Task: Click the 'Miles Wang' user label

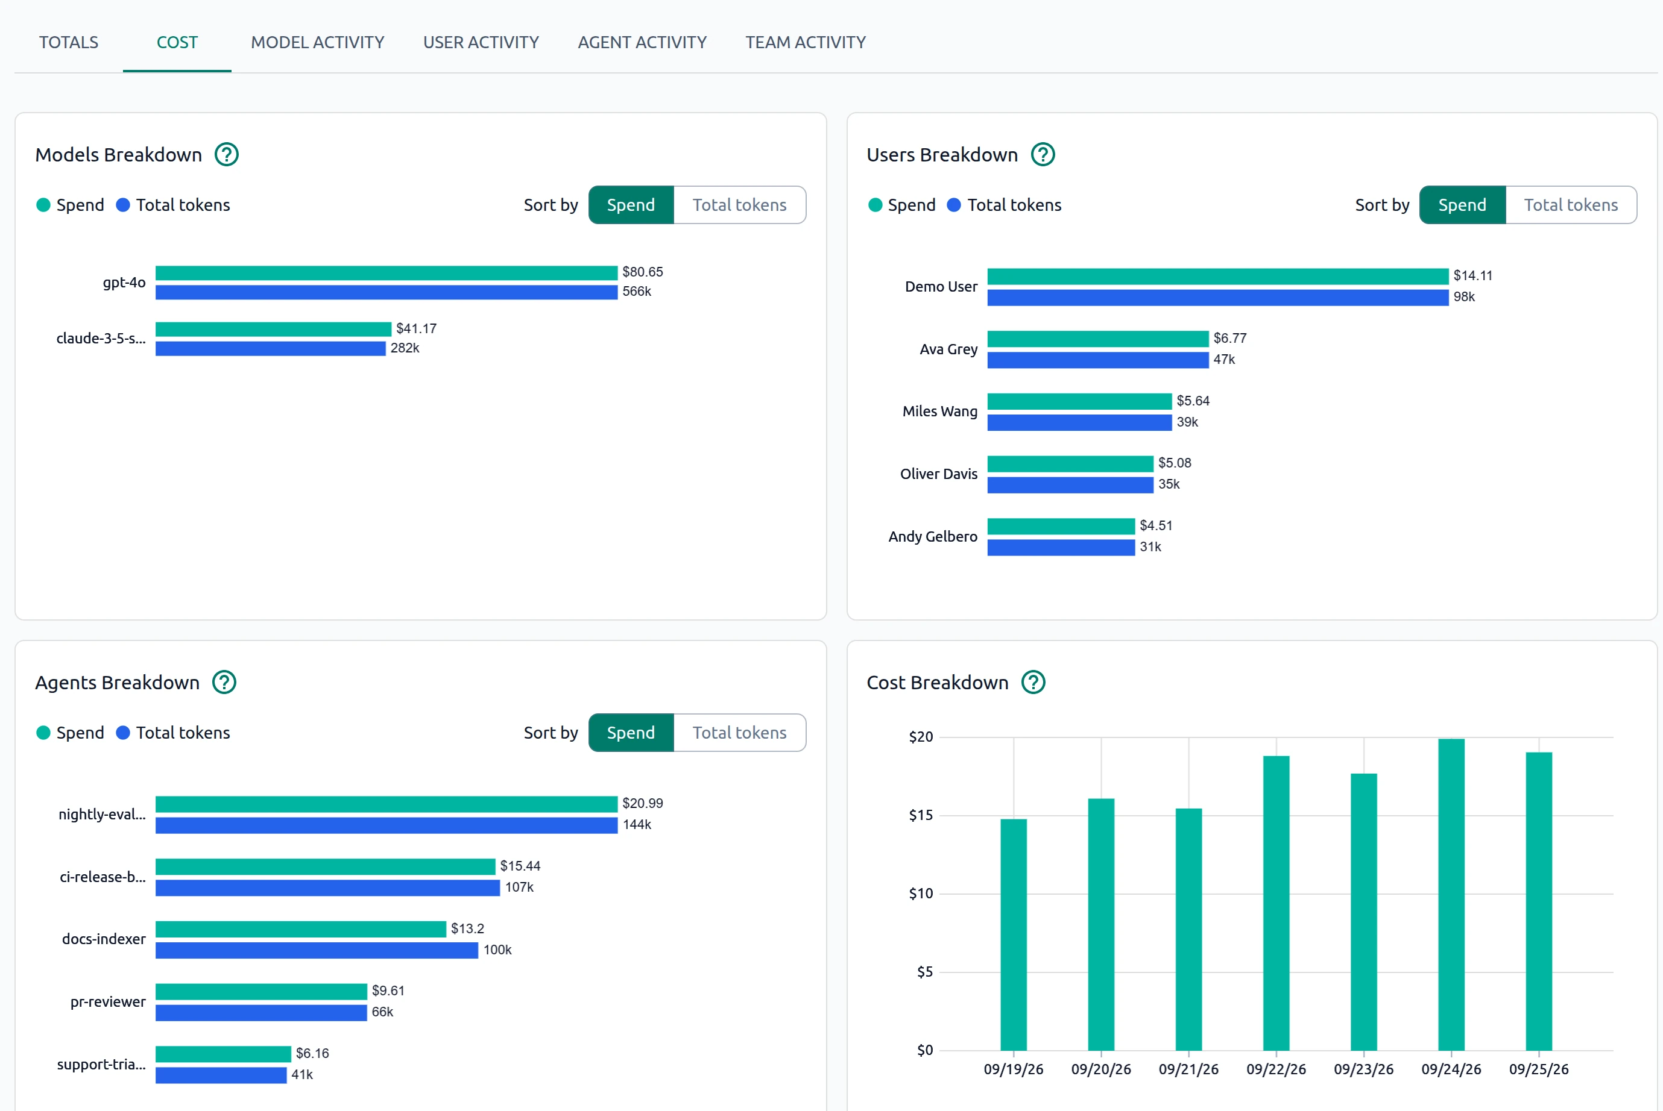Action: click(x=939, y=412)
